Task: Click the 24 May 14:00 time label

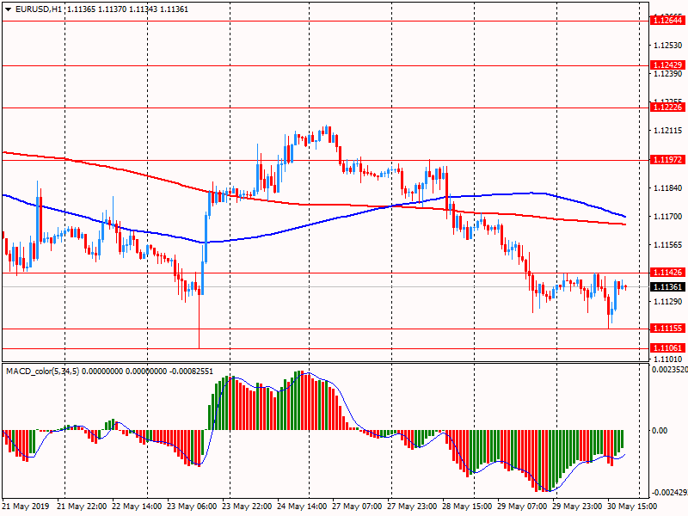Action: click(x=303, y=507)
